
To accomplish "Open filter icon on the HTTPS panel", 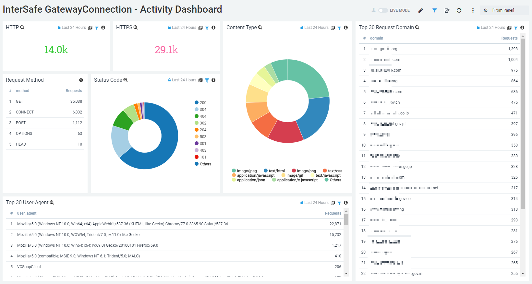I will (x=207, y=28).
